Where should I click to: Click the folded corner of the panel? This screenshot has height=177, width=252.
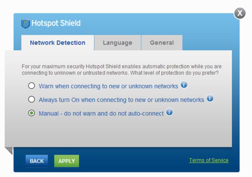[x=9, y=151]
